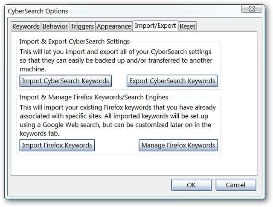Image resolution: width=273 pixels, height=207 pixels.
Task: Go to the Appearance tab
Action: point(114,26)
